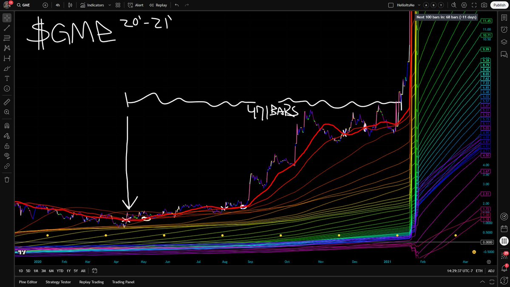Open the Pine Editor tab

tap(28, 282)
